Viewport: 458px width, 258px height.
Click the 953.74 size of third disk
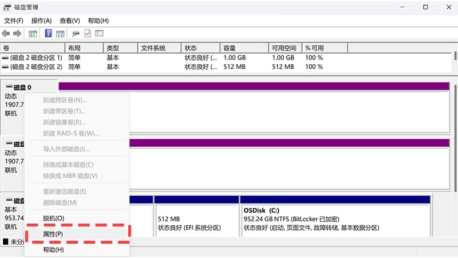[14, 218]
